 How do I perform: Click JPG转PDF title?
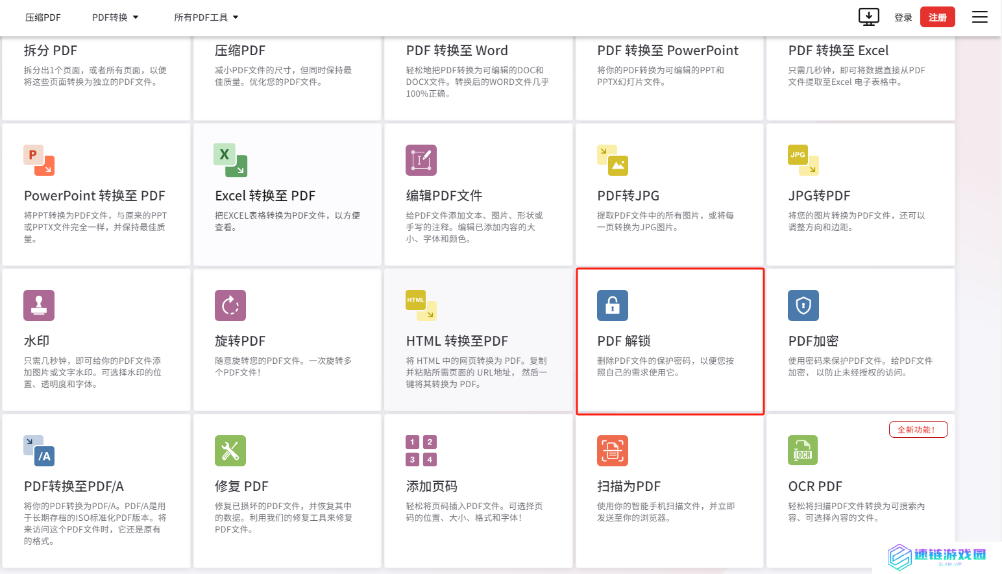point(819,196)
